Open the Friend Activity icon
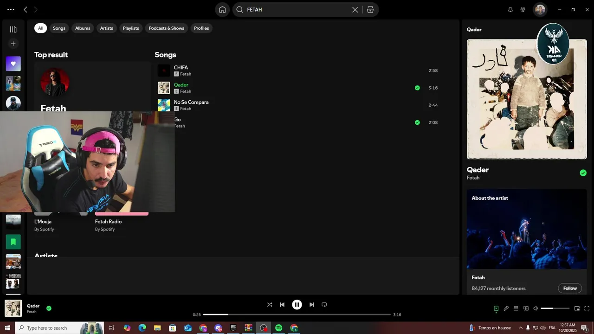Image resolution: width=594 pixels, height=334 pixels. 523,9
